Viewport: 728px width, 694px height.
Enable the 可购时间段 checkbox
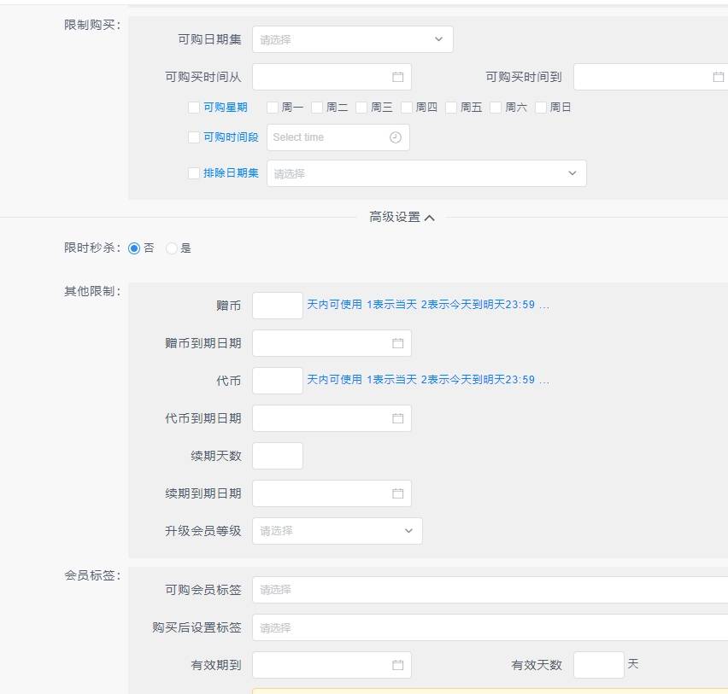194,137
